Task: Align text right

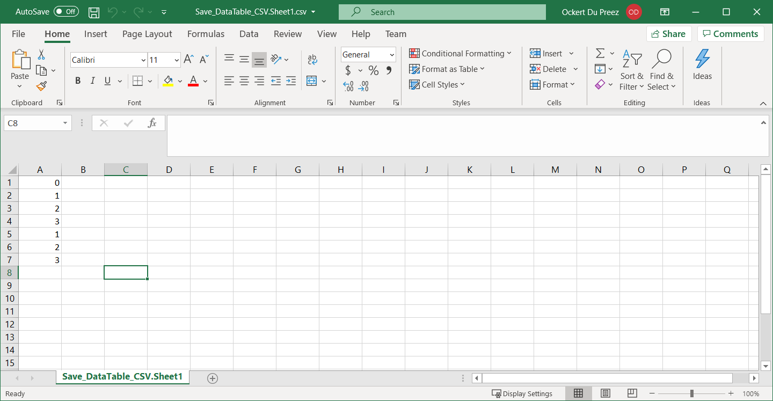Action: point(259,81)
